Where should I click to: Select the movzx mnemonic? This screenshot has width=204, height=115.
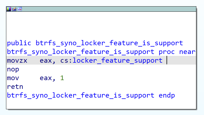pos(17,60)
